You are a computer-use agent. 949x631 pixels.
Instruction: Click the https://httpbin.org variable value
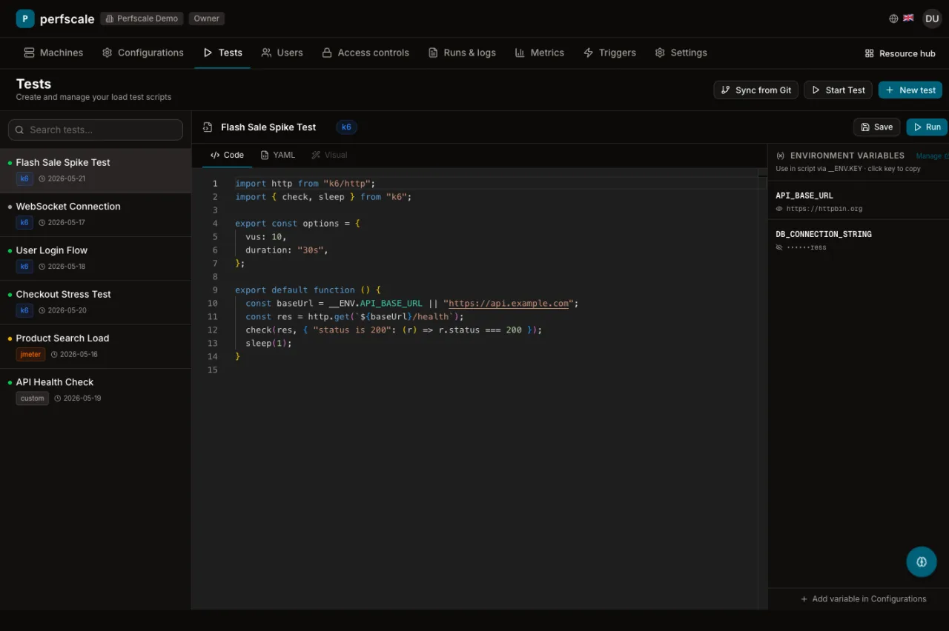tap(824, 209)
